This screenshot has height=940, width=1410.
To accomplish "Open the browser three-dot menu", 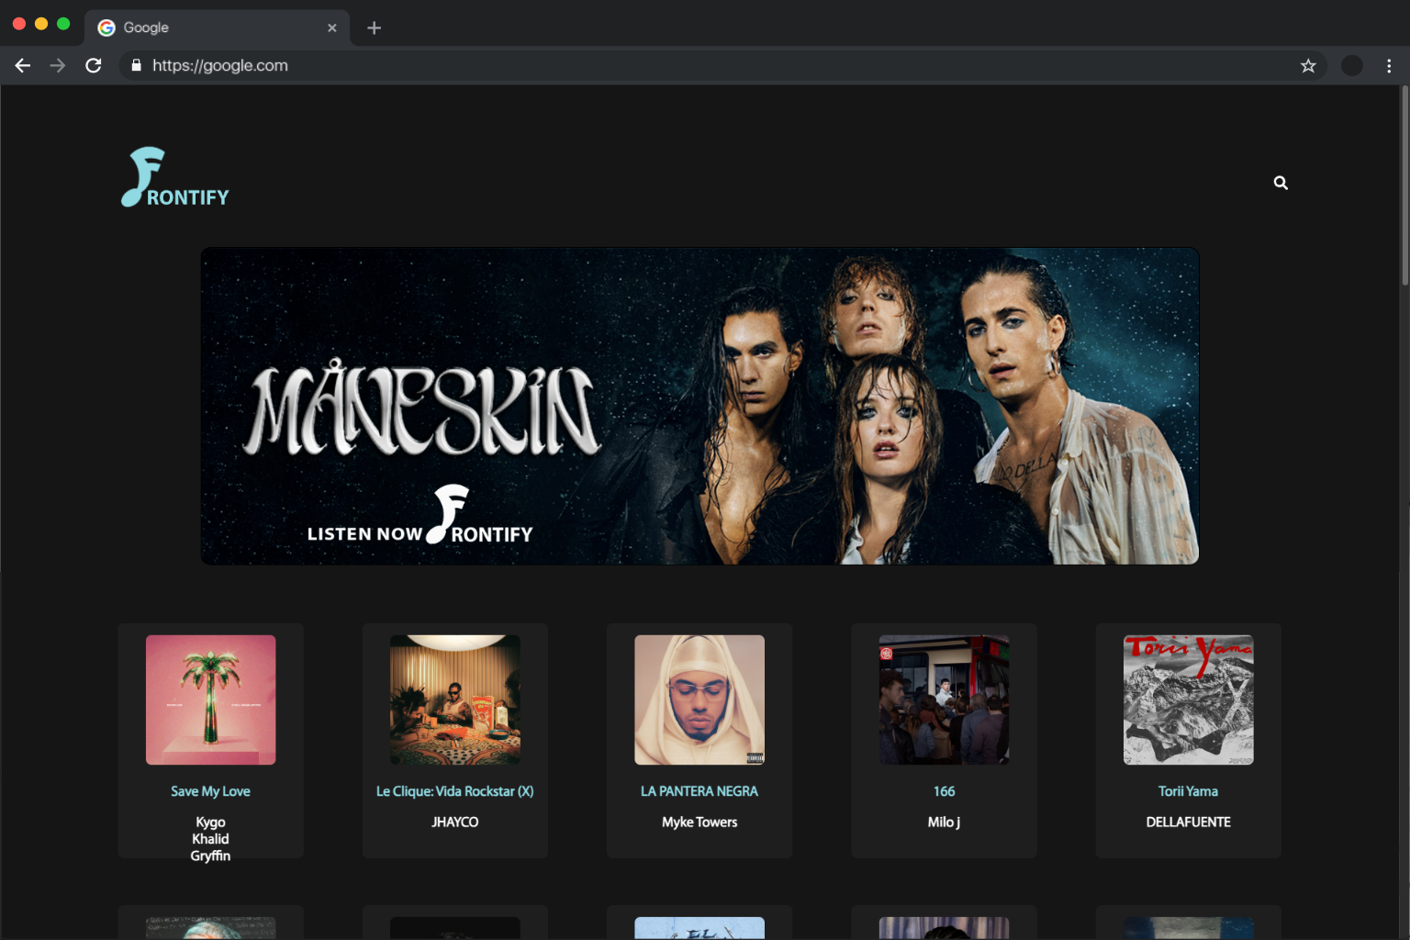I will point(1389,65).
